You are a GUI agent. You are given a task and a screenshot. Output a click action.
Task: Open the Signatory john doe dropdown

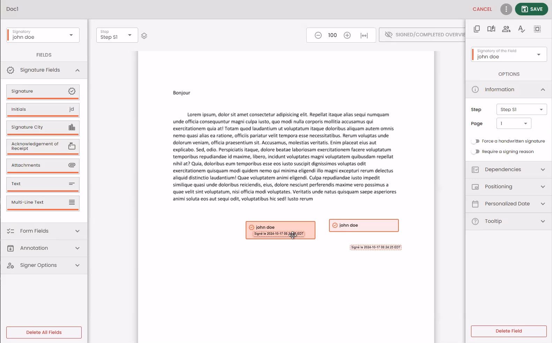[x=43, y=35]
